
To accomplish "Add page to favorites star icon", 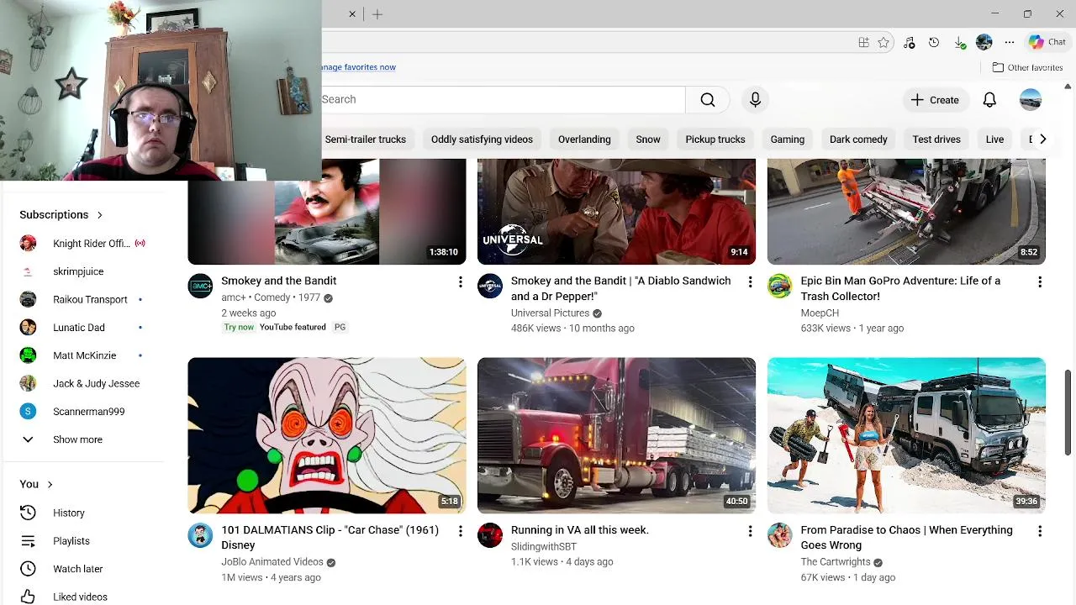I will coord(883,42).
